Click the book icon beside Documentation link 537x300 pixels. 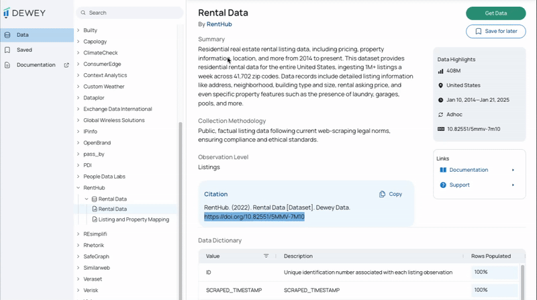click(x=443, y=170)
